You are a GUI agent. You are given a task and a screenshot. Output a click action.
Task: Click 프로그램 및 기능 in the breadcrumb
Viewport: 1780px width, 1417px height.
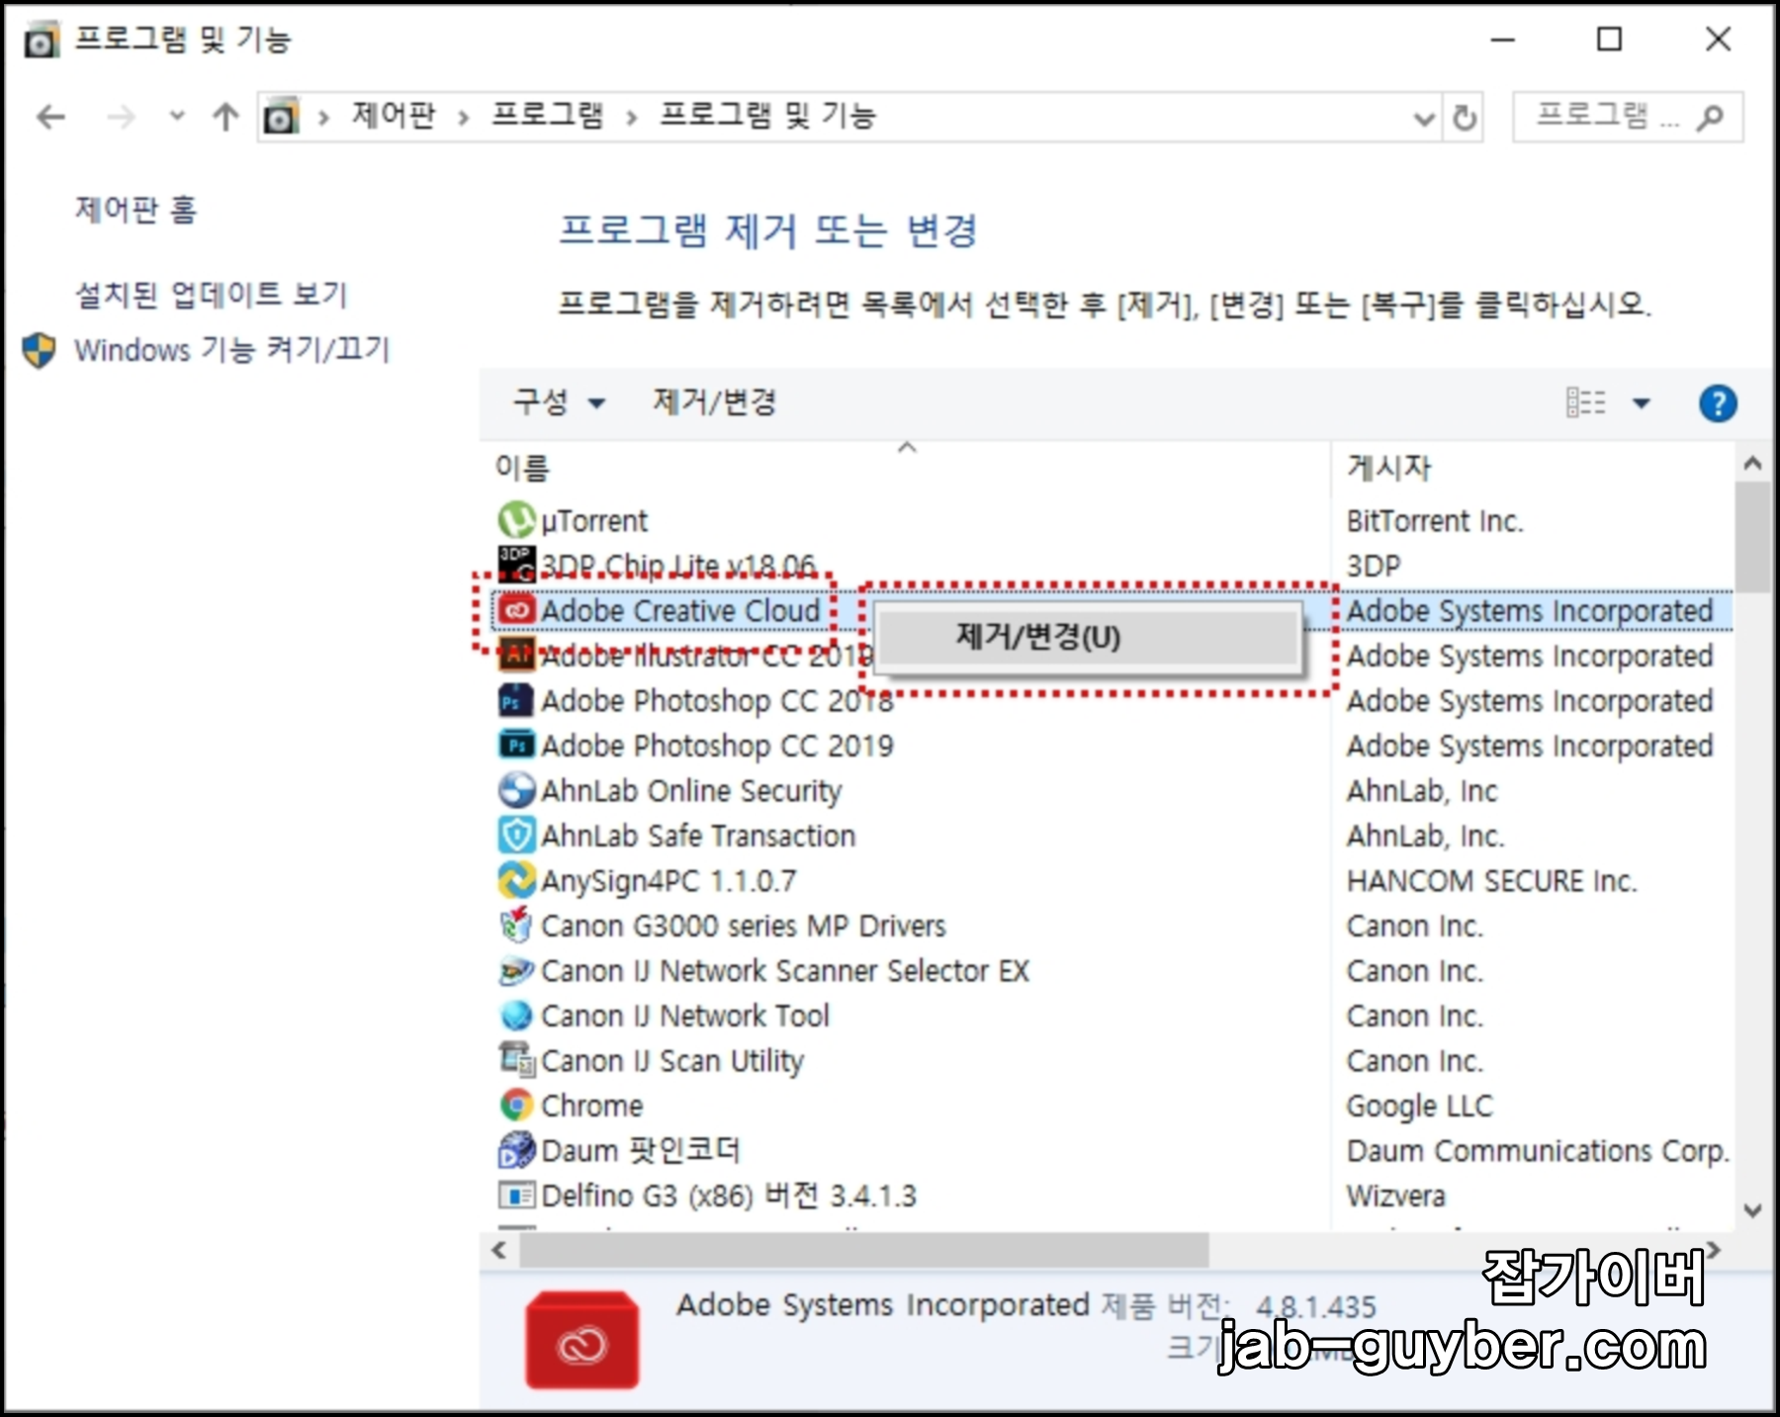pyautogui.click(x=768, y=117)
